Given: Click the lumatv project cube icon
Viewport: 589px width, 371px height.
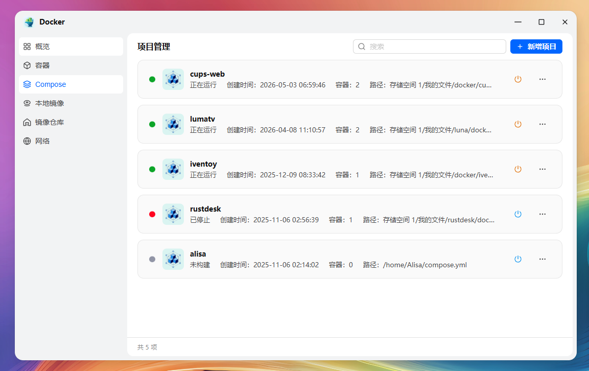Looking at the screenshot, I should point(173,124).
